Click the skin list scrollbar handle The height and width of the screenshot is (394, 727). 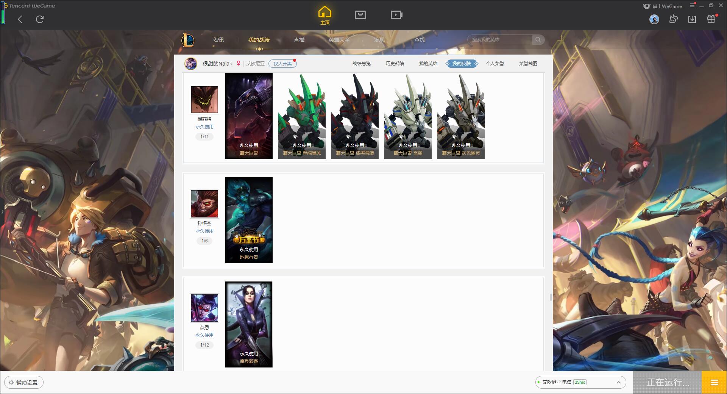point(551,297)
